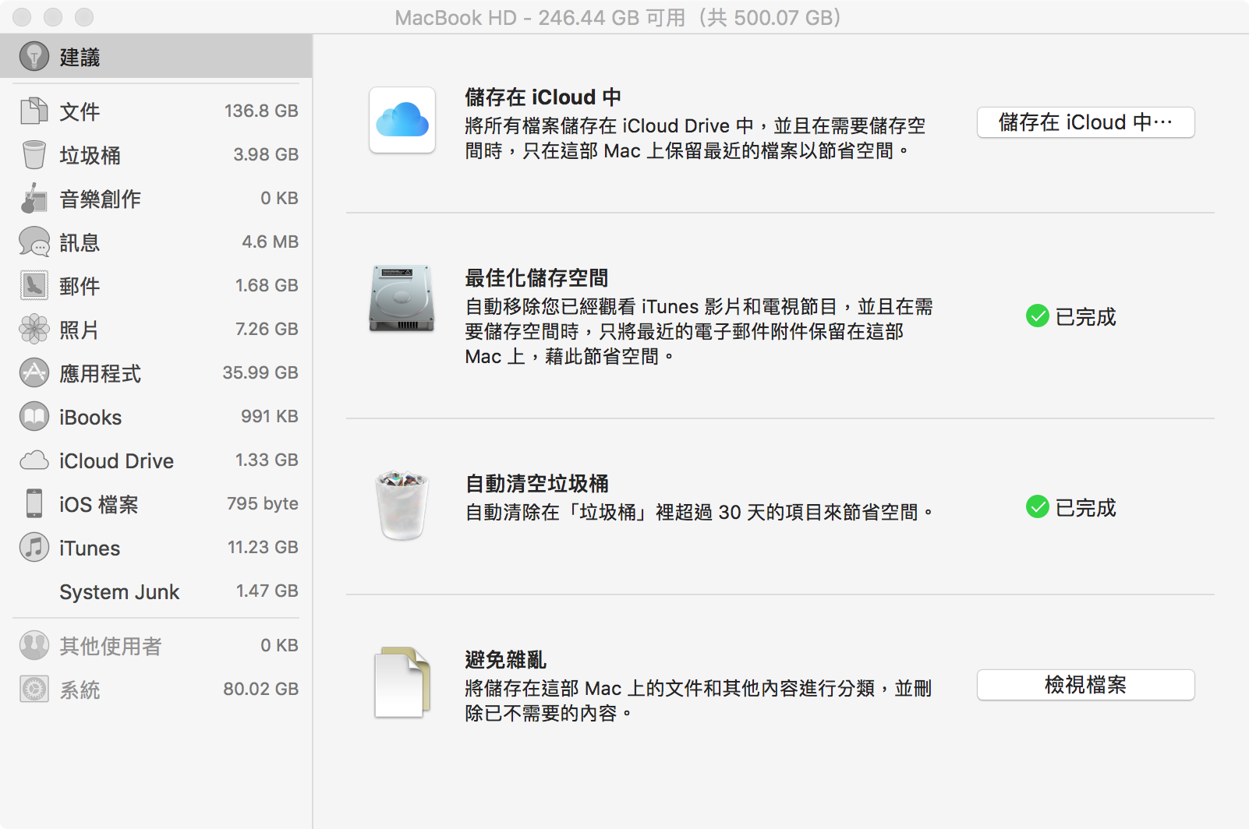
Task: Click the 音樂創作 guitar icon
Action: (34, 199)
